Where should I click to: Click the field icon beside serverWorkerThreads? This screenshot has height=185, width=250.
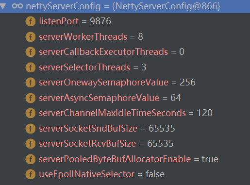point(31,37)
